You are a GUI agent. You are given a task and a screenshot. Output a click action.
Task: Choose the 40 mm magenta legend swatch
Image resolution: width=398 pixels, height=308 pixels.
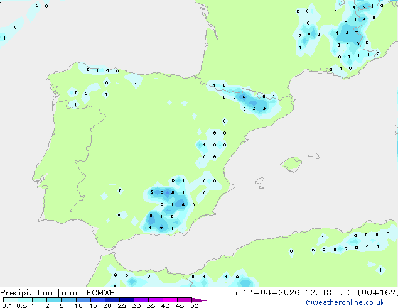170,300
